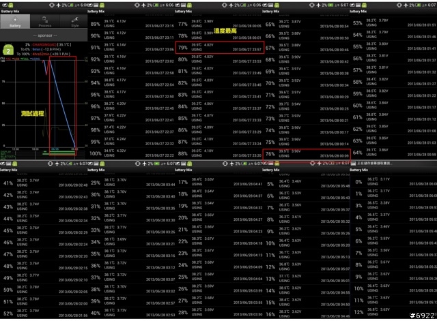Tap the green Android battery icon showing 2

[x=8, y=50]
